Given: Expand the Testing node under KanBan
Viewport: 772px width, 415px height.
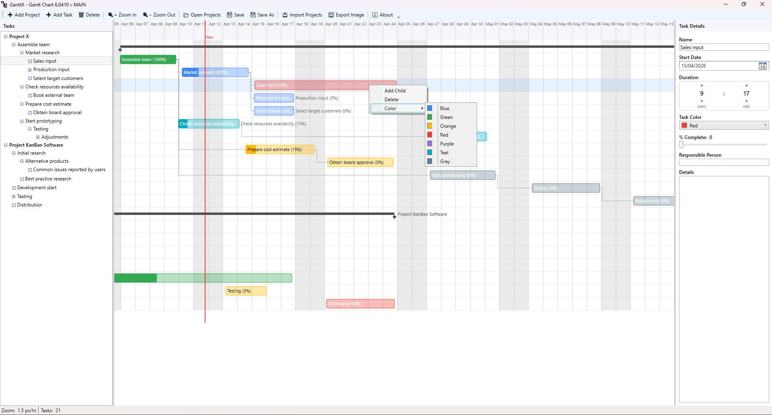Looking at the screenshot, I should (14, 196).
